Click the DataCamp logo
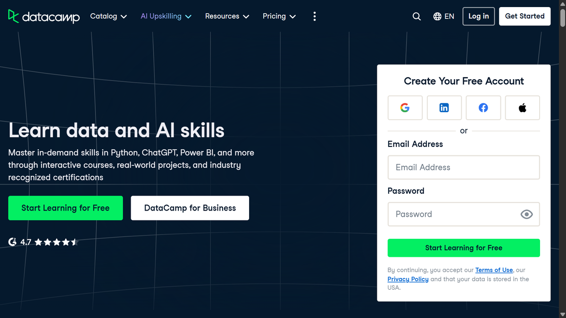This screenshot has width=566, height=318. [44, 16]
